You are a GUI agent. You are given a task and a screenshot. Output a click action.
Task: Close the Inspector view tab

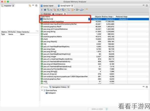tap(13, 6)
